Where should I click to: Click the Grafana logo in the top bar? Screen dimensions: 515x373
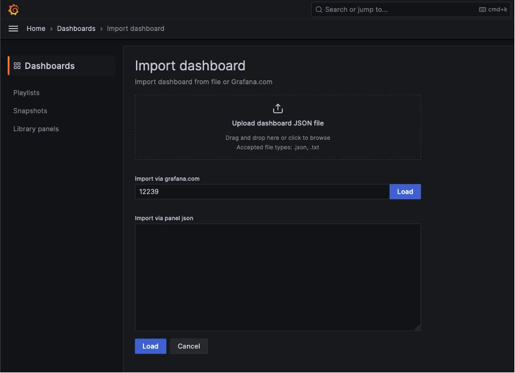click(13, 9)
